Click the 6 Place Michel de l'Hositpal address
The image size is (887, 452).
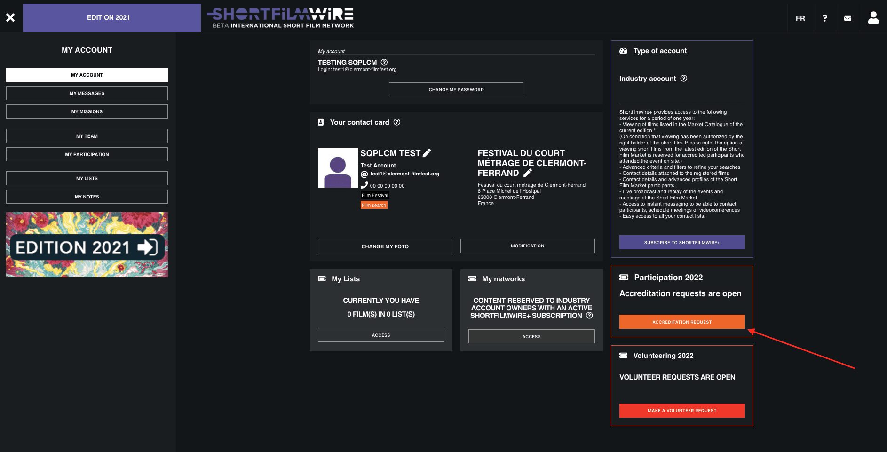tap(509, 191)
